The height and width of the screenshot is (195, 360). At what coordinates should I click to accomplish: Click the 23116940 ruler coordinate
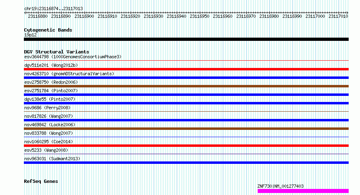coord(176,16)
